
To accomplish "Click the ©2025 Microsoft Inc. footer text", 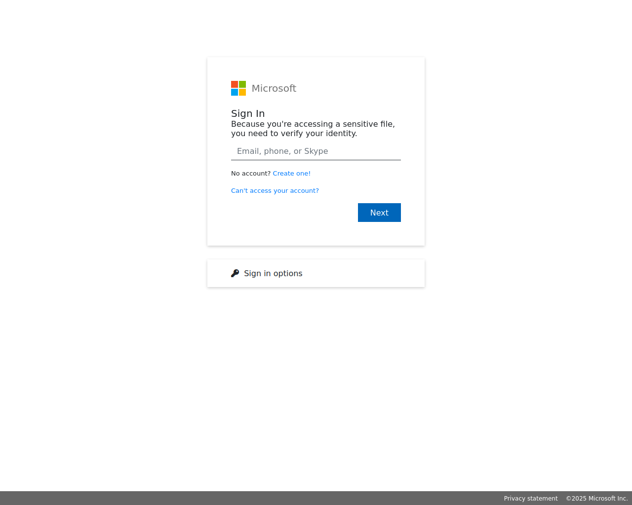I will pyautogui.click(x=597, y=499).
